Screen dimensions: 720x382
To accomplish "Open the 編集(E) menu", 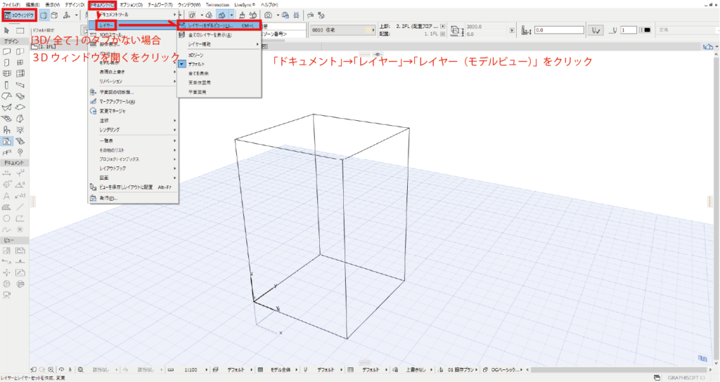I will click(x=33, y=5).
